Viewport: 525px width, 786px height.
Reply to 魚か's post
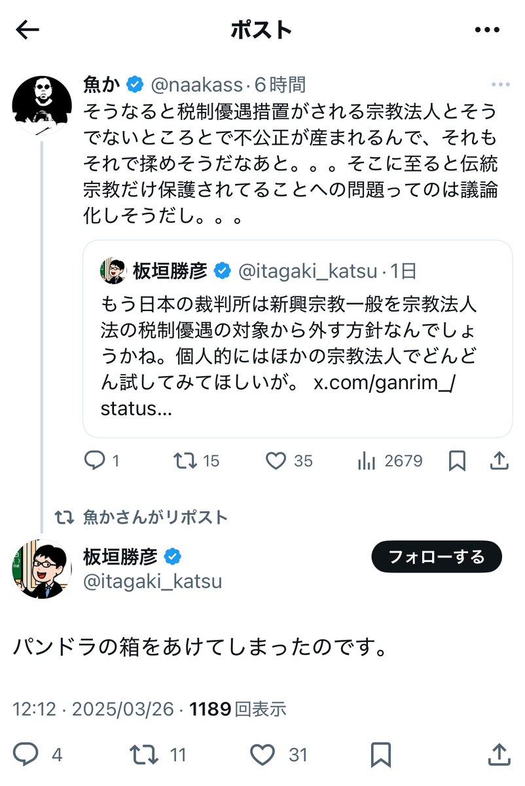[96, 461]
